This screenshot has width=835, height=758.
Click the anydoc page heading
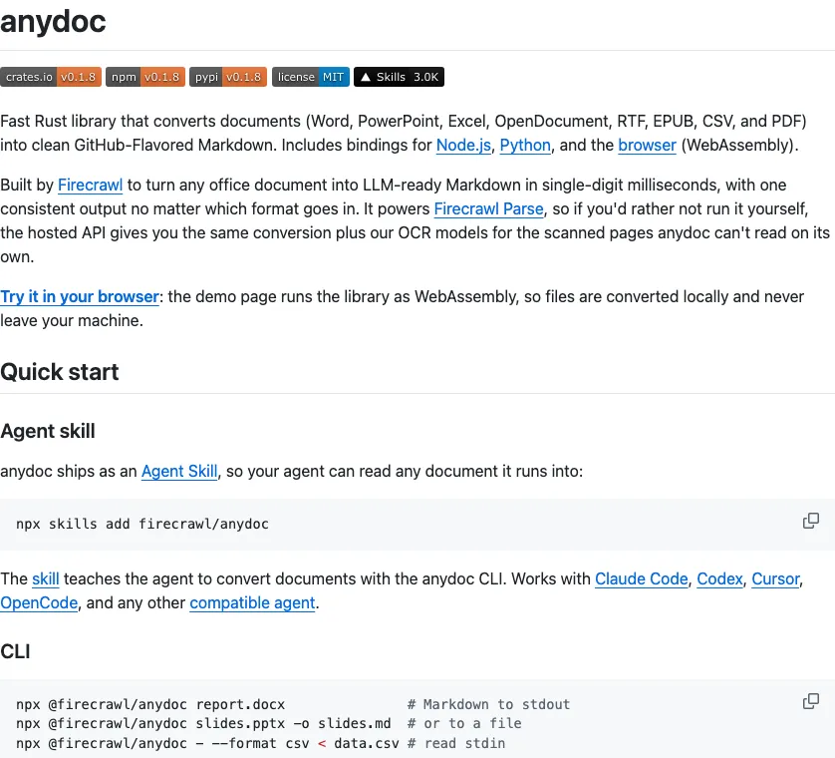tap(53, 22)
